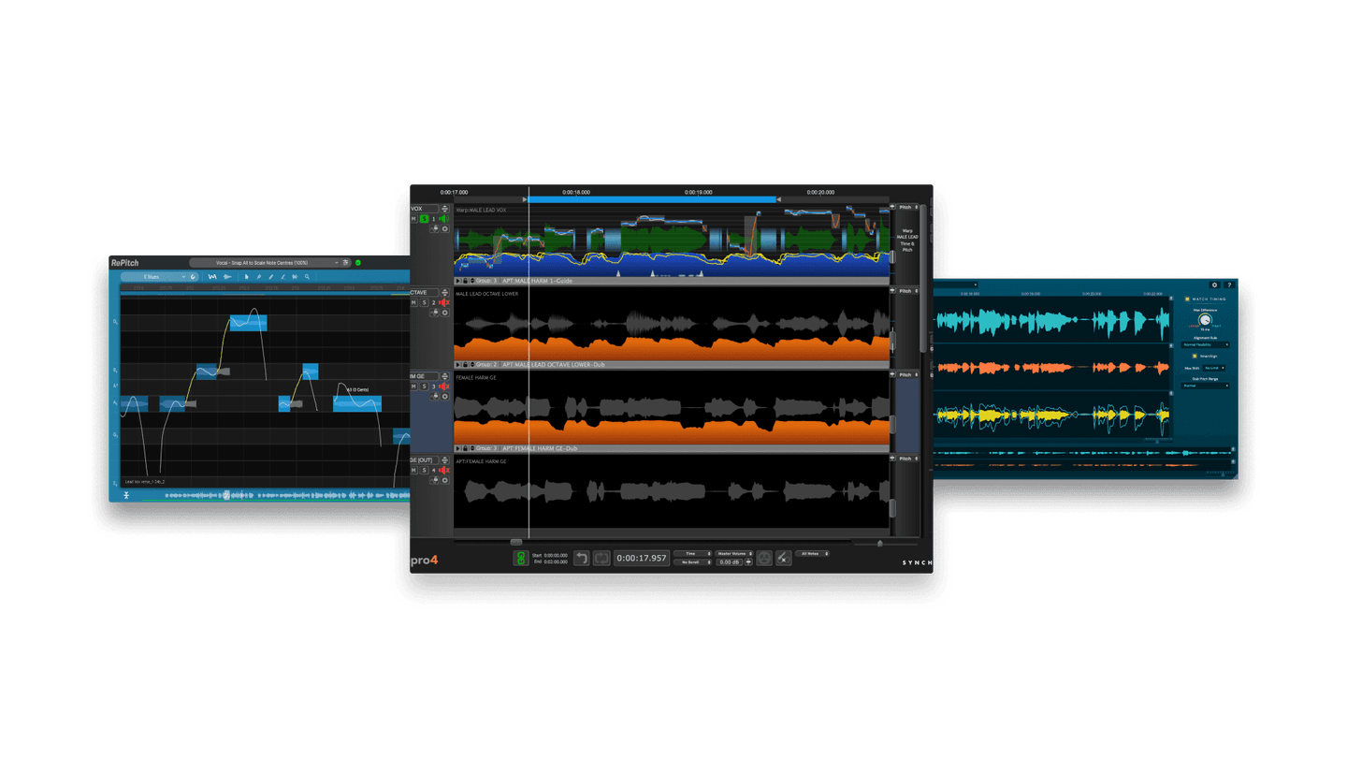Select the magnifier zoom tool in RePitch

pos(307,277)
